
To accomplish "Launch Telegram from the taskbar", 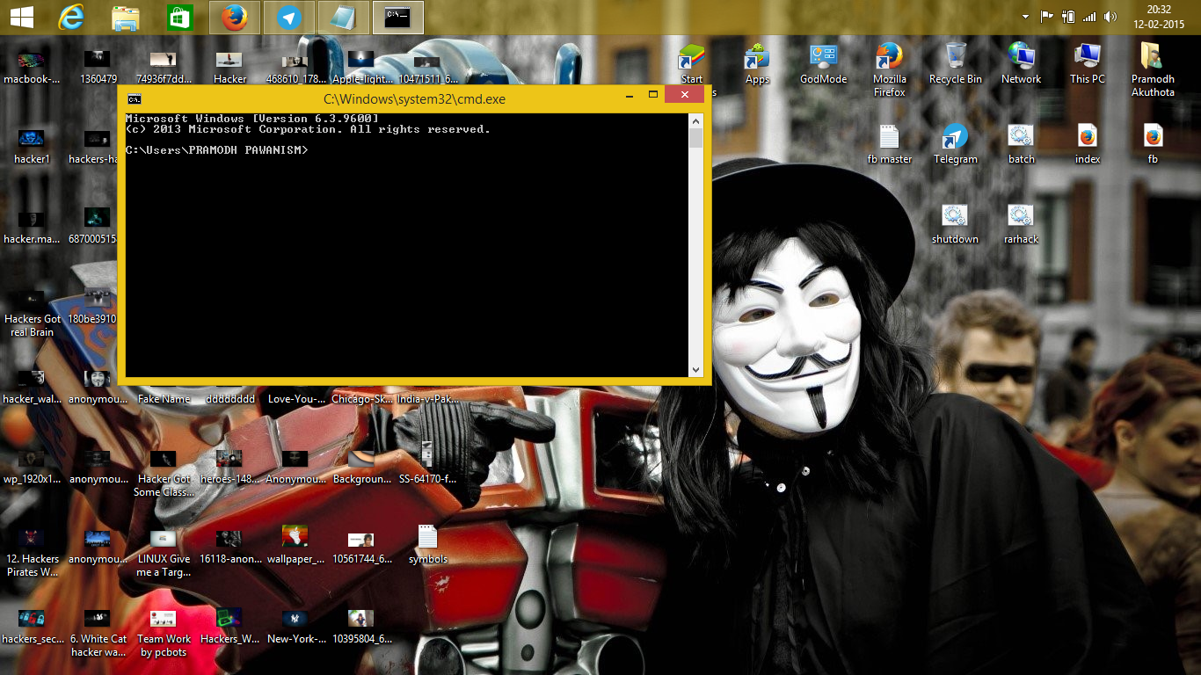I will point(288,15).
